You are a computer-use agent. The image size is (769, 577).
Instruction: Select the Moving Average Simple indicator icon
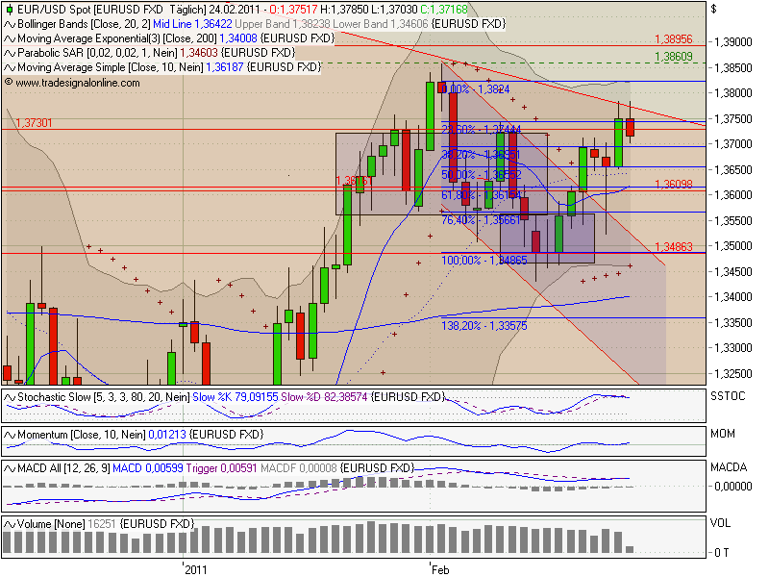click(10, 67)
